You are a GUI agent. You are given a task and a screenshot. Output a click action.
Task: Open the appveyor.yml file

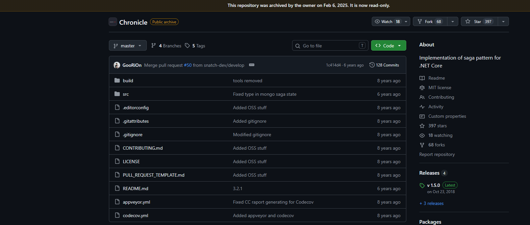pyautogui.click(x=137, y=202)
